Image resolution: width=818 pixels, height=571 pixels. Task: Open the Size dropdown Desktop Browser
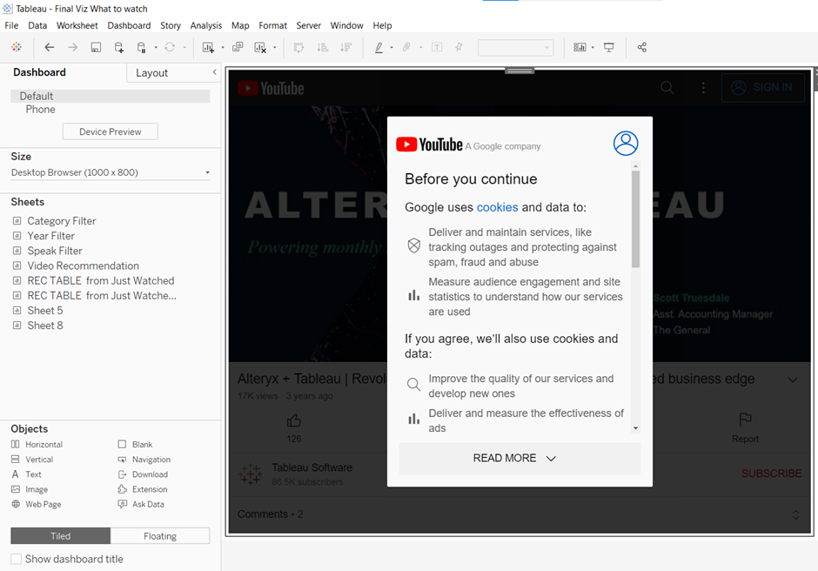coord(110,172)
